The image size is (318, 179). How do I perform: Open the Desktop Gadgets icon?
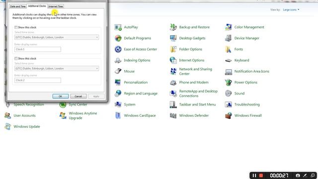click(x=173, y=38)
